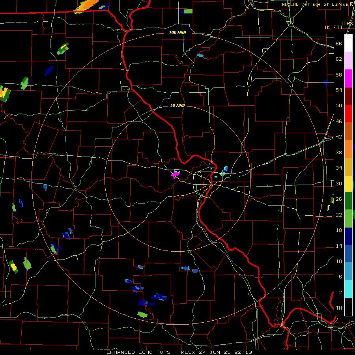355x355 pixels.
Task: Click the '100 NMI' range ring label
Action: coord(177,32)
